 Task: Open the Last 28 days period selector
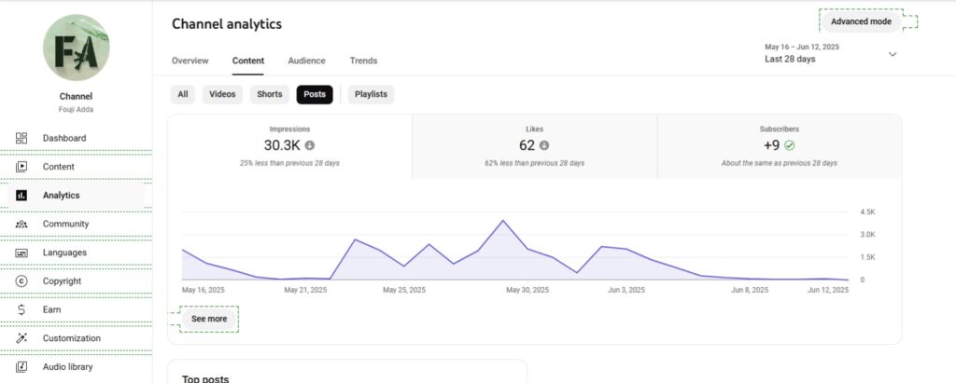tap(830, 54)
